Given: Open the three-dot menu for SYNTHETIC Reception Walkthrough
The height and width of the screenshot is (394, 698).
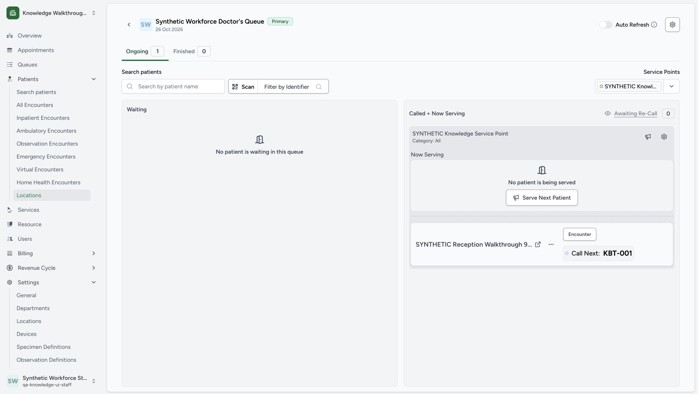Looking at the screenshot, I should 551,244.
